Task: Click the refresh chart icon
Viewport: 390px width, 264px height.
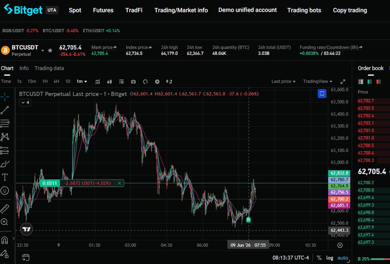Action: coord(145,82)
